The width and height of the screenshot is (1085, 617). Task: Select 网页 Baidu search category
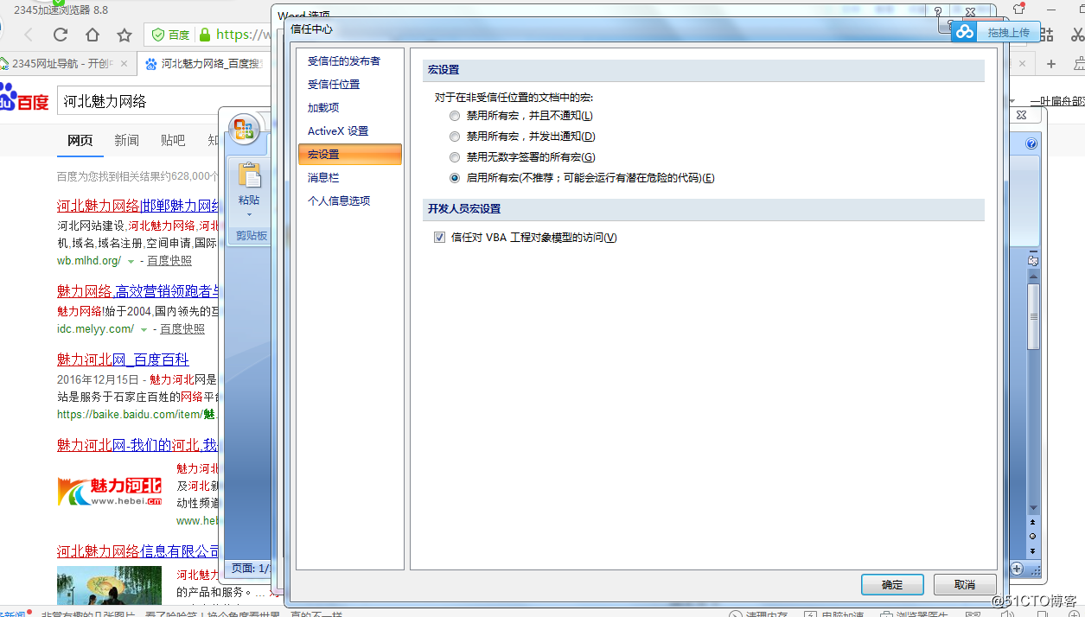(x=80, y=140)
